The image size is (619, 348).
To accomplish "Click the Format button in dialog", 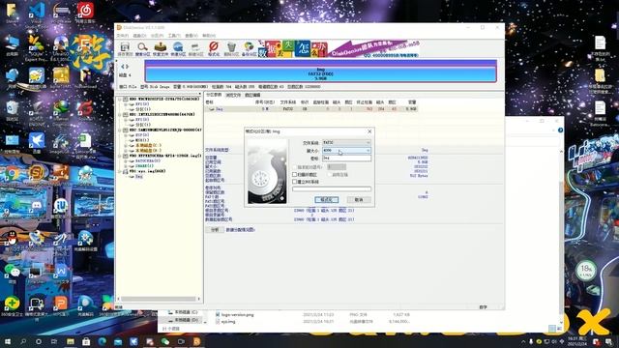I will tap(327, 200).
